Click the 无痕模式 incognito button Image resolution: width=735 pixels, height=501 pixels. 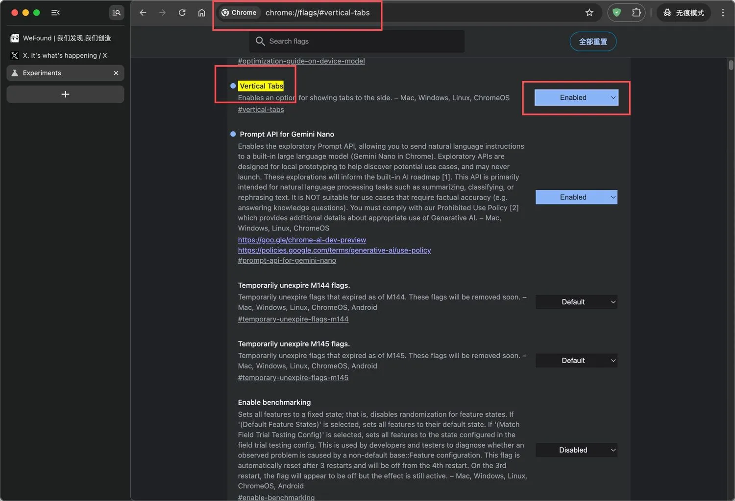pos(684,13)
